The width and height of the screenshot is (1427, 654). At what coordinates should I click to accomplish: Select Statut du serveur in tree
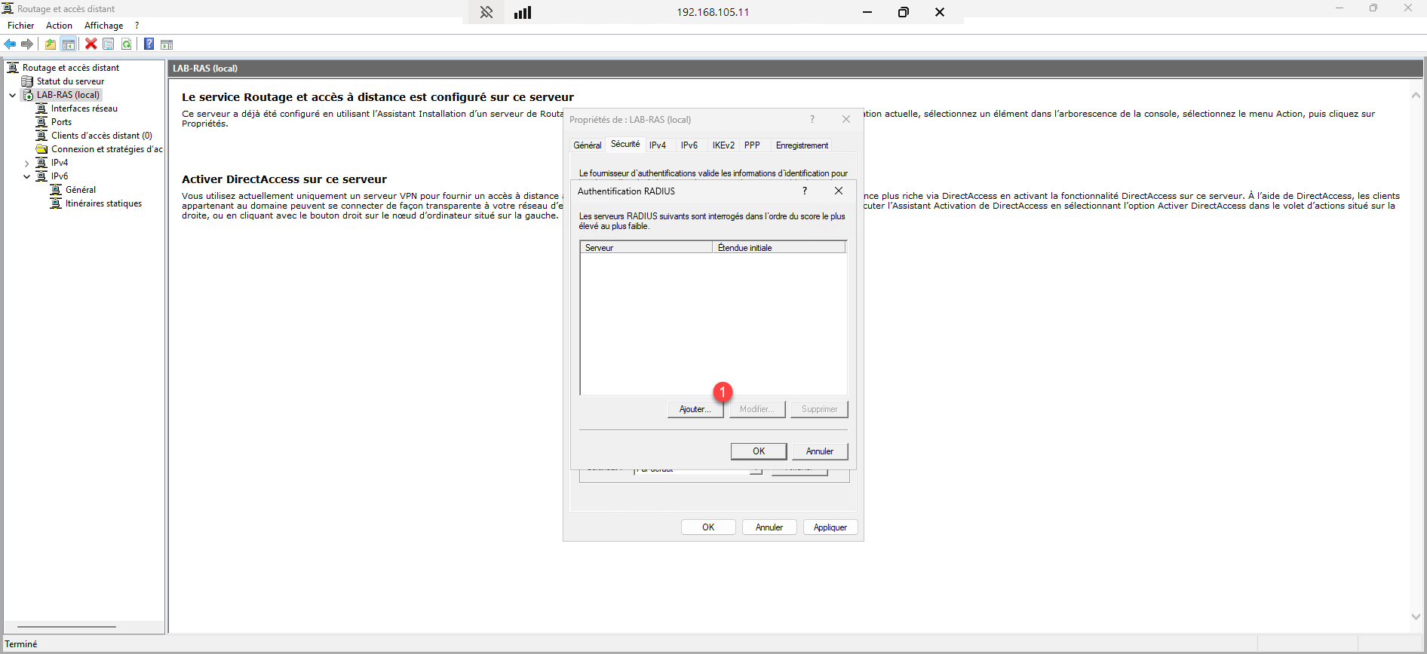pyautogui.click(x=70, y=81)
